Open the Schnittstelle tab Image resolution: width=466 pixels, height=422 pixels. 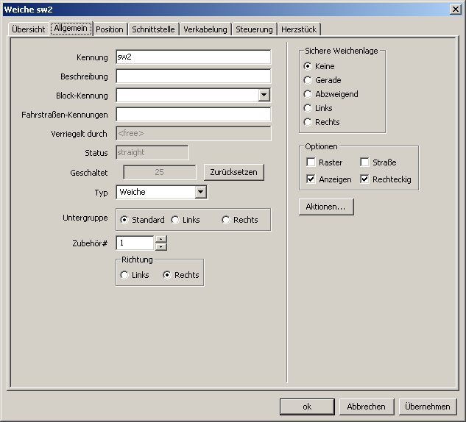[x=154, y=29]
